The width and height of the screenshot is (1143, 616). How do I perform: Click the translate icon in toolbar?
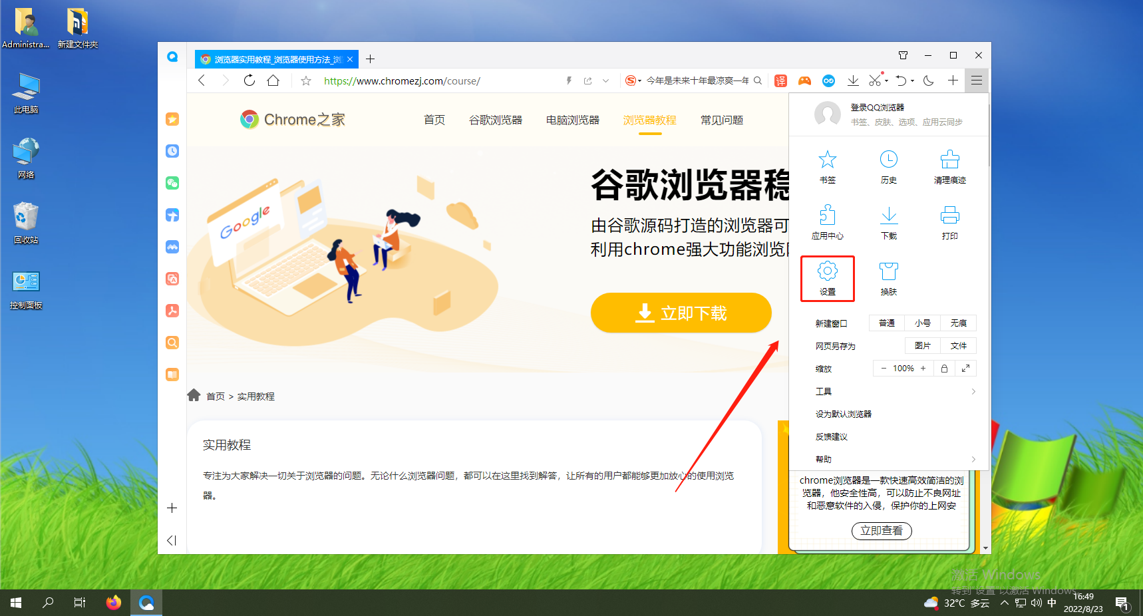[x=780, y=80]
